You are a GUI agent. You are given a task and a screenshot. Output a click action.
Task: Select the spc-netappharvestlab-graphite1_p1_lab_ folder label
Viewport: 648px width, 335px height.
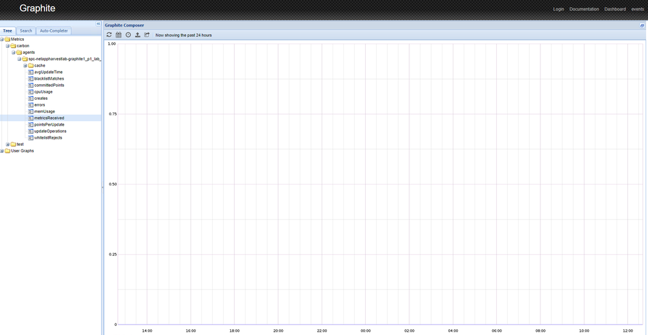(x=65, y=59)
